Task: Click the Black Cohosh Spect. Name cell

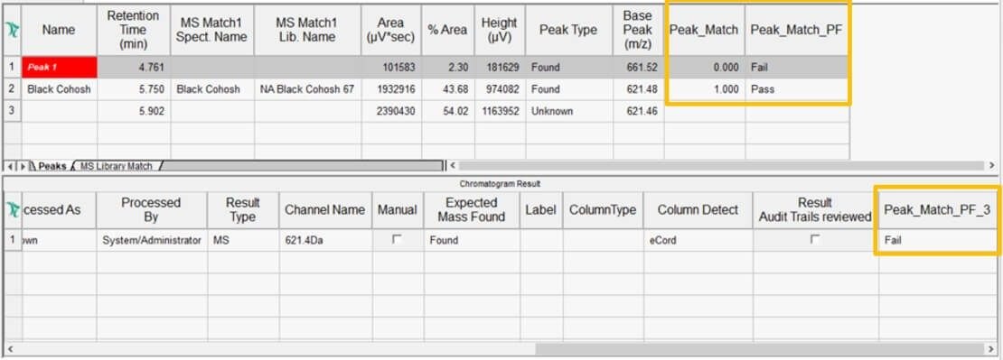Action: pos(211,89)
